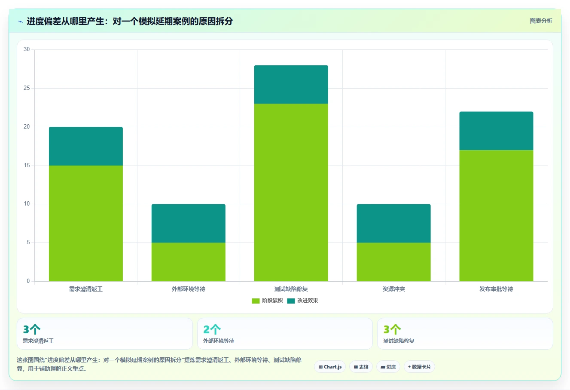
Task: Select the teal bar segment for 测试缺陷修复
Action: [291, 84]
